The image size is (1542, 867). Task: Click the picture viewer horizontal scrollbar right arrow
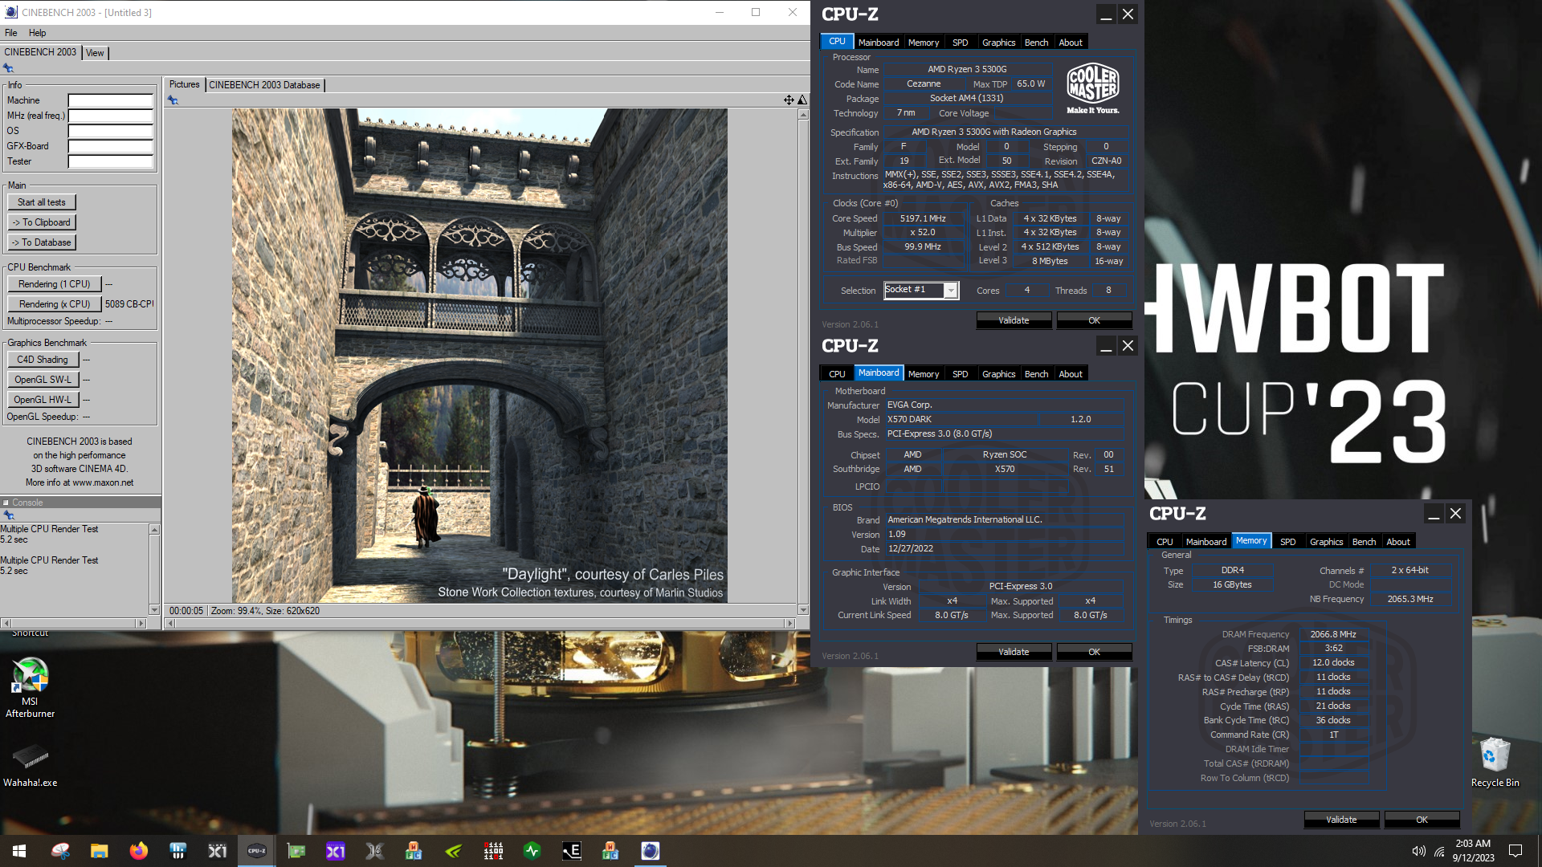point(789,623)
